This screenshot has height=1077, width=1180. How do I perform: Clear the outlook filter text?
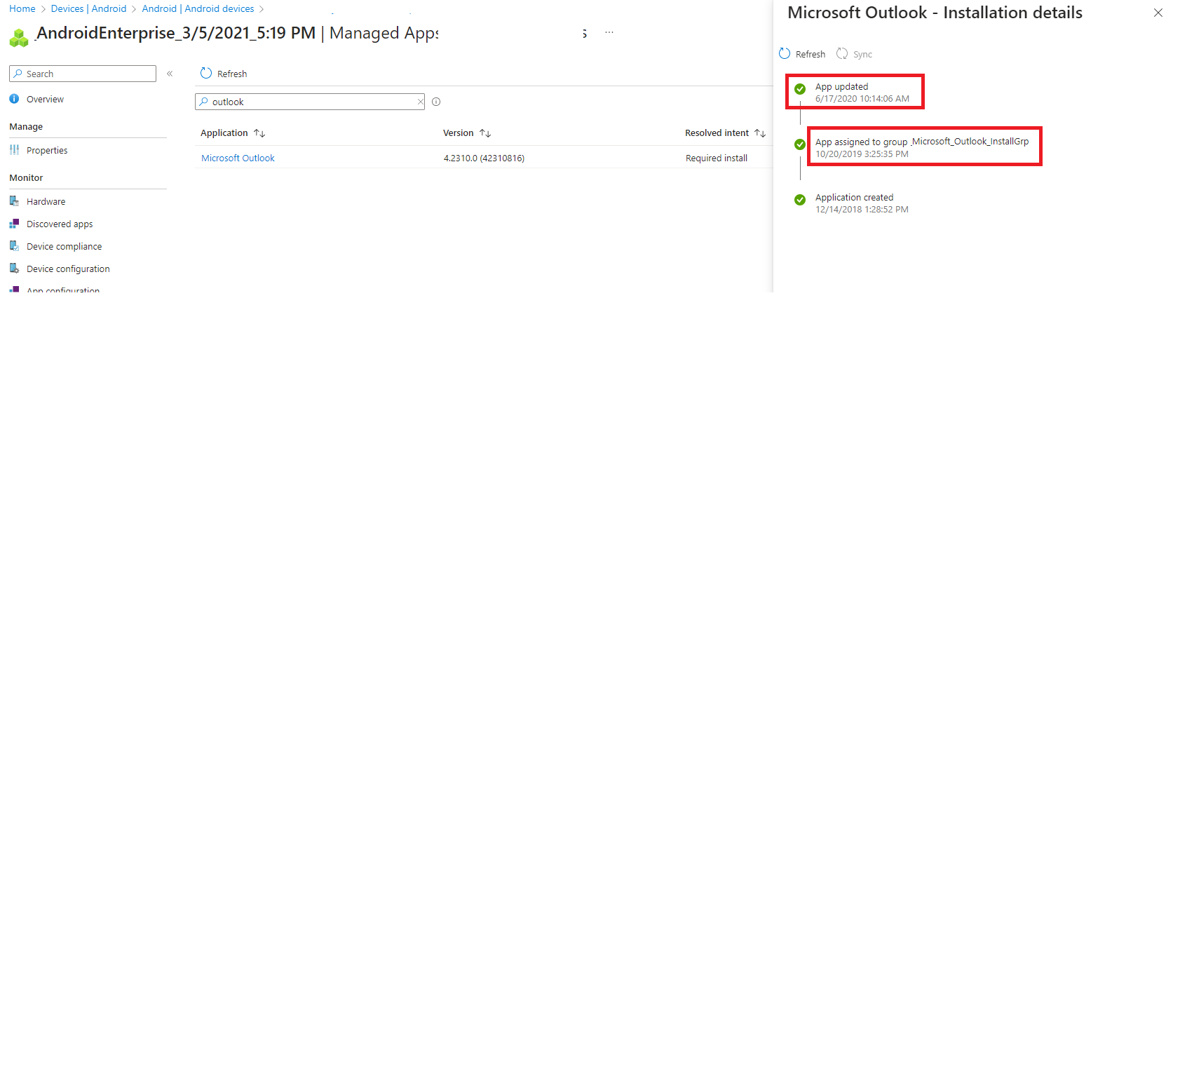pos(420,102)
